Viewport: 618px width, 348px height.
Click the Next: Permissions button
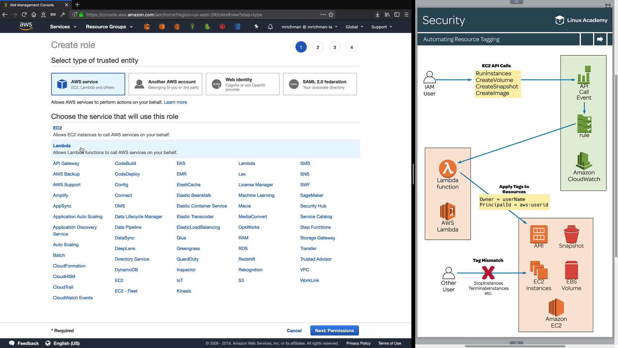pyautogui.click(x=334, y=331)
